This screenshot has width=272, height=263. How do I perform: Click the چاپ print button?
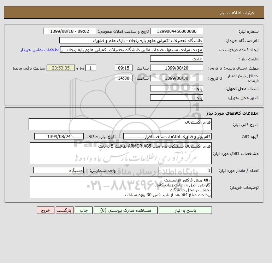pos(84,210)
